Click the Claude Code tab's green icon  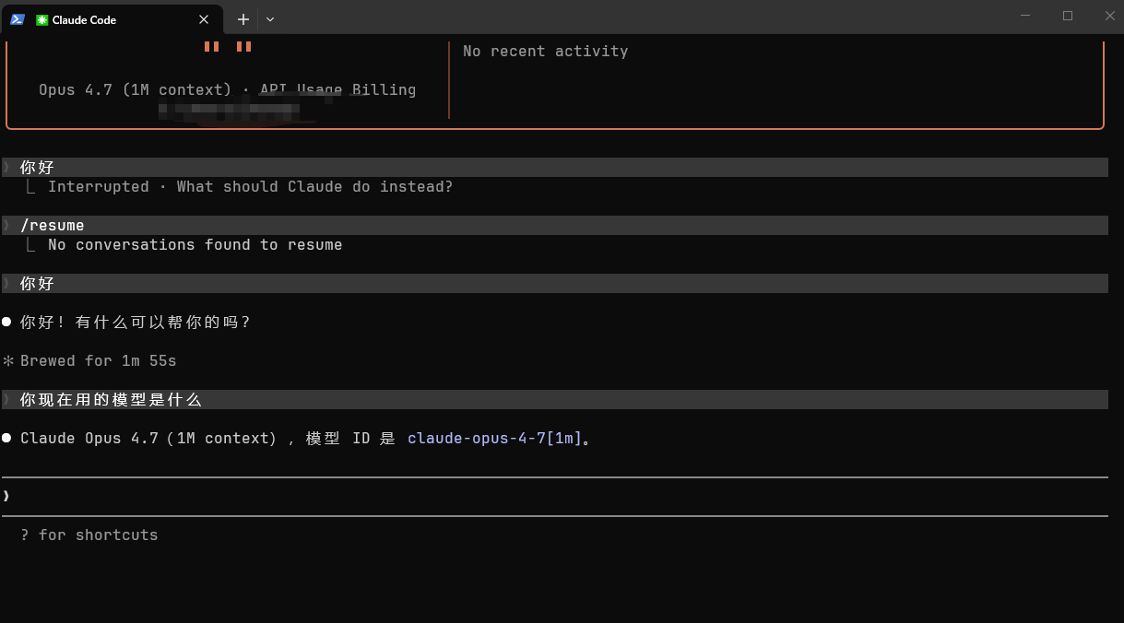tap(42, 19)
